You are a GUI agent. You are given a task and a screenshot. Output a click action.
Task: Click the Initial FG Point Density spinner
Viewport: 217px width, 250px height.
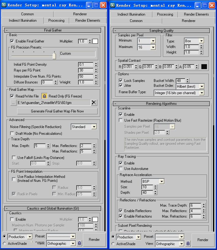(x=96, y=64)
